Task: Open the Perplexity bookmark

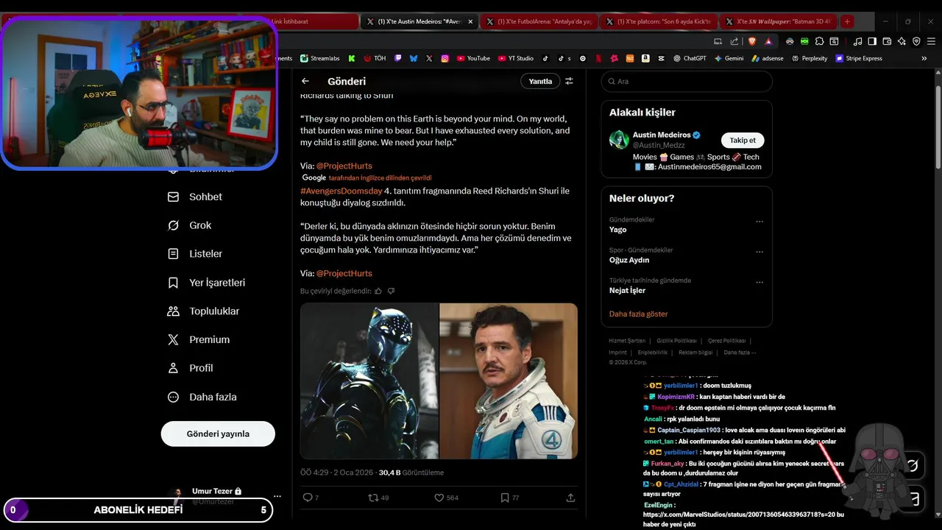Action: [810, 58]
